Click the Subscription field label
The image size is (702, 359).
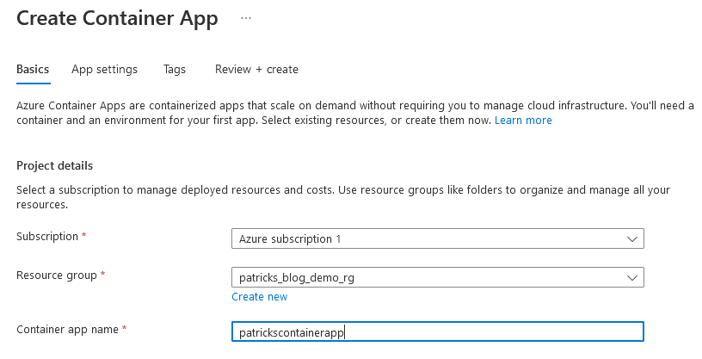tap(47, 237)
